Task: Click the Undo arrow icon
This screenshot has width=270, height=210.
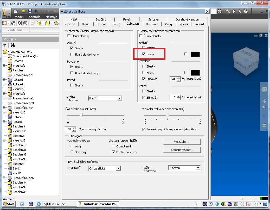Action: (36, 11)
